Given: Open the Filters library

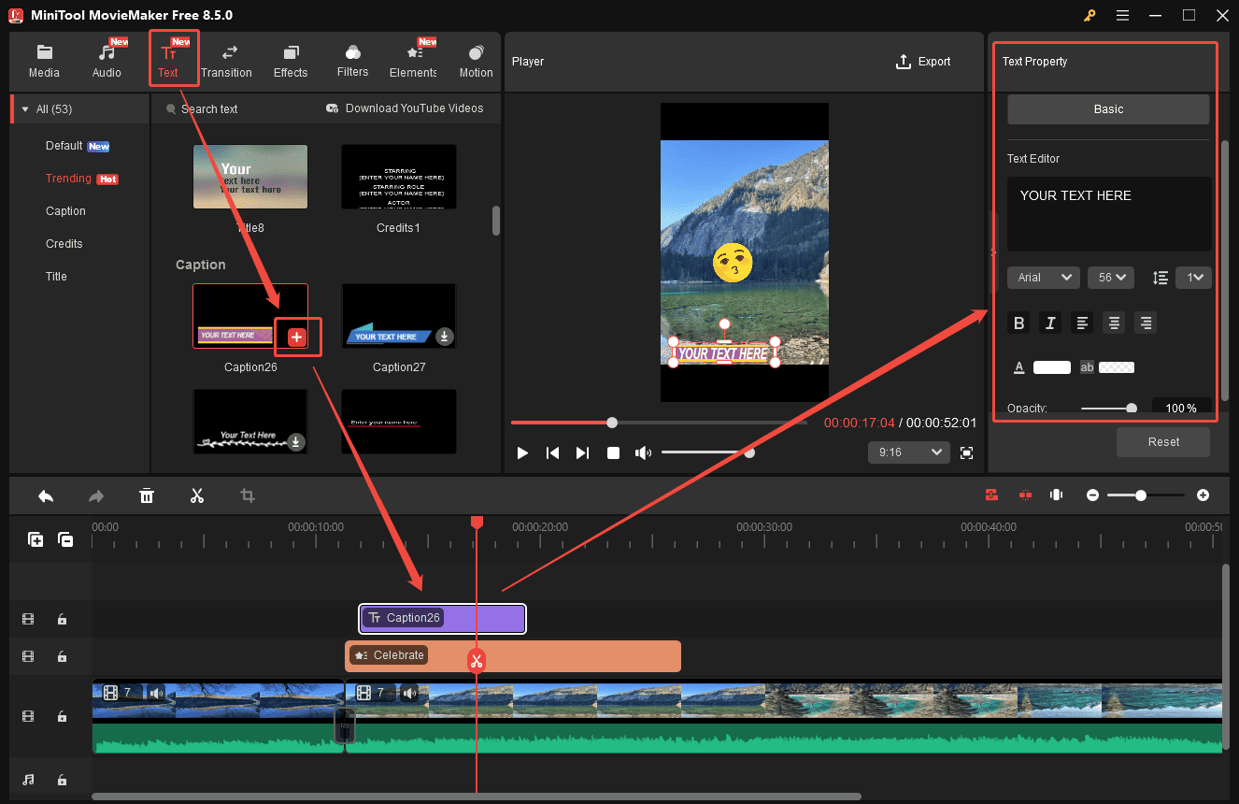Looking at the screenshot, I should click(352, 58).
